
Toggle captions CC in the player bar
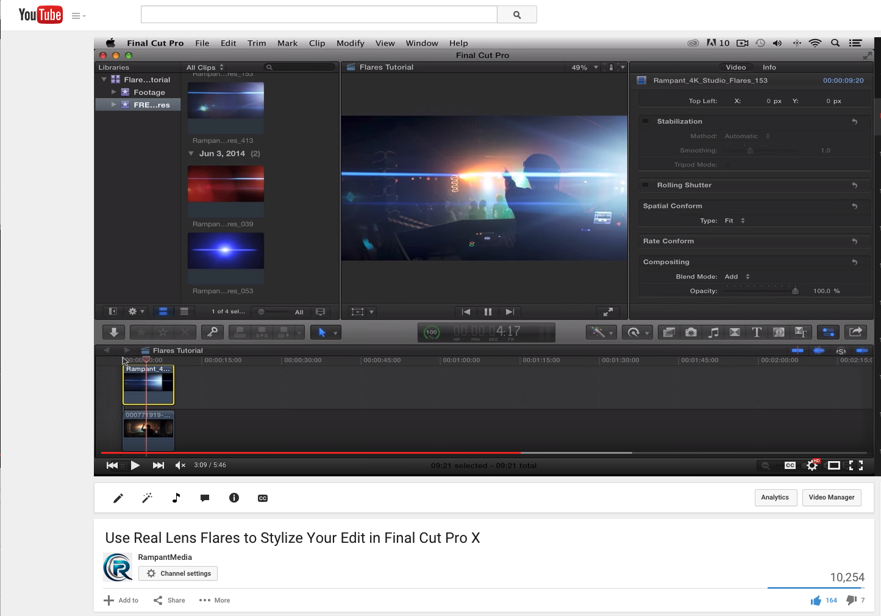point(790,465)
